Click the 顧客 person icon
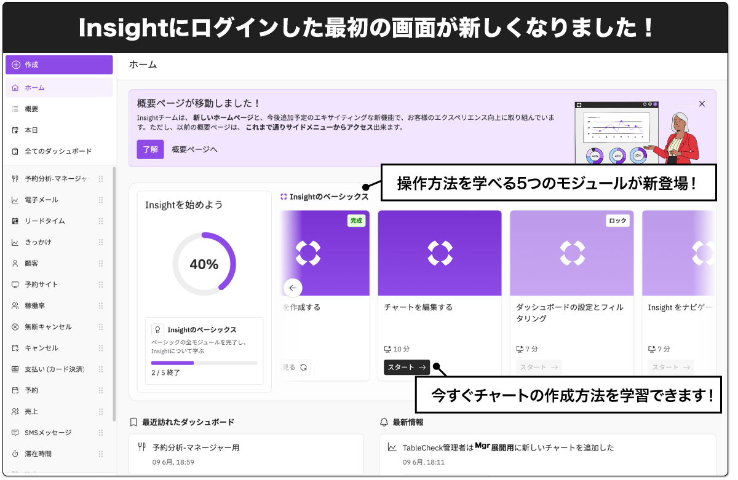 15,263
